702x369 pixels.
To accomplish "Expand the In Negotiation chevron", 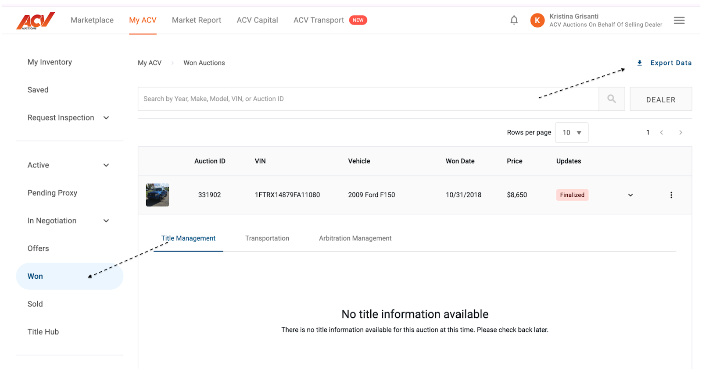I will pos(106,221).
